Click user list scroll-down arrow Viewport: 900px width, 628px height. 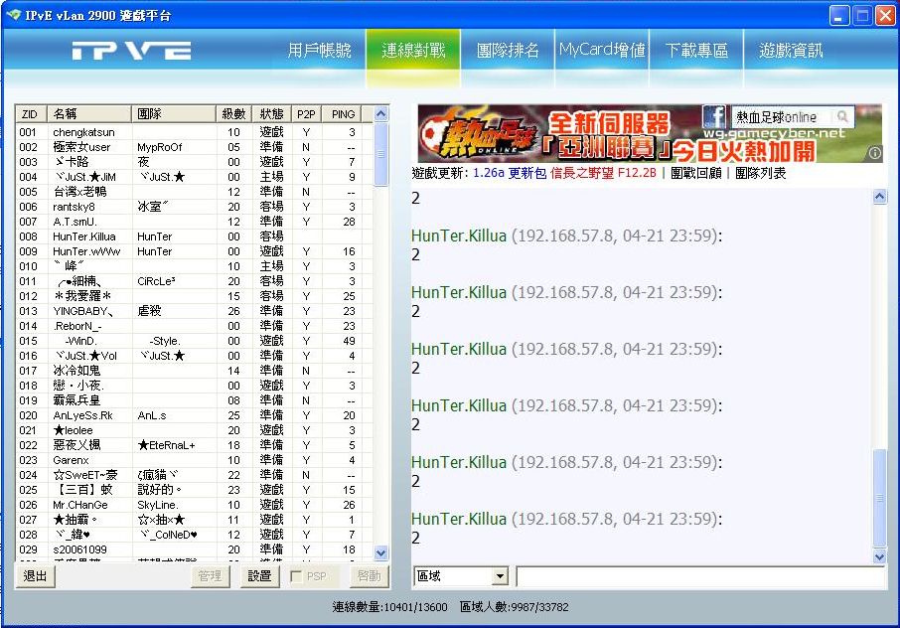coord(380,552)
